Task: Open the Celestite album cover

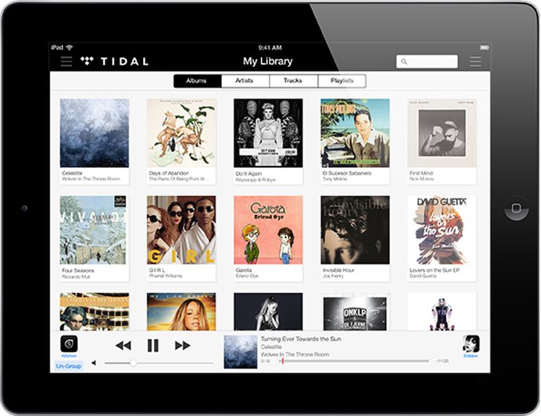Action: (95, 133)
